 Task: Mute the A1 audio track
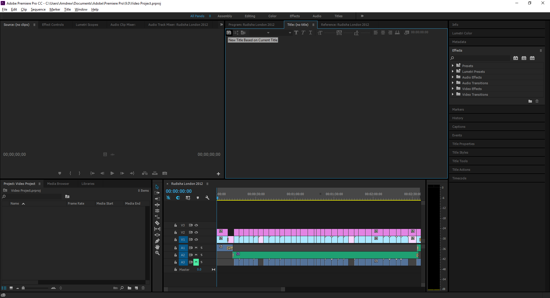[x=196, y=248]
